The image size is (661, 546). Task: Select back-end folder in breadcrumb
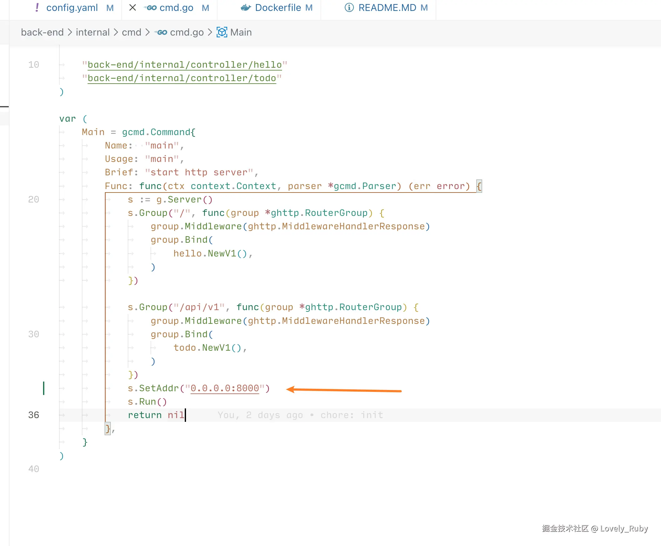tap(42, 32)
